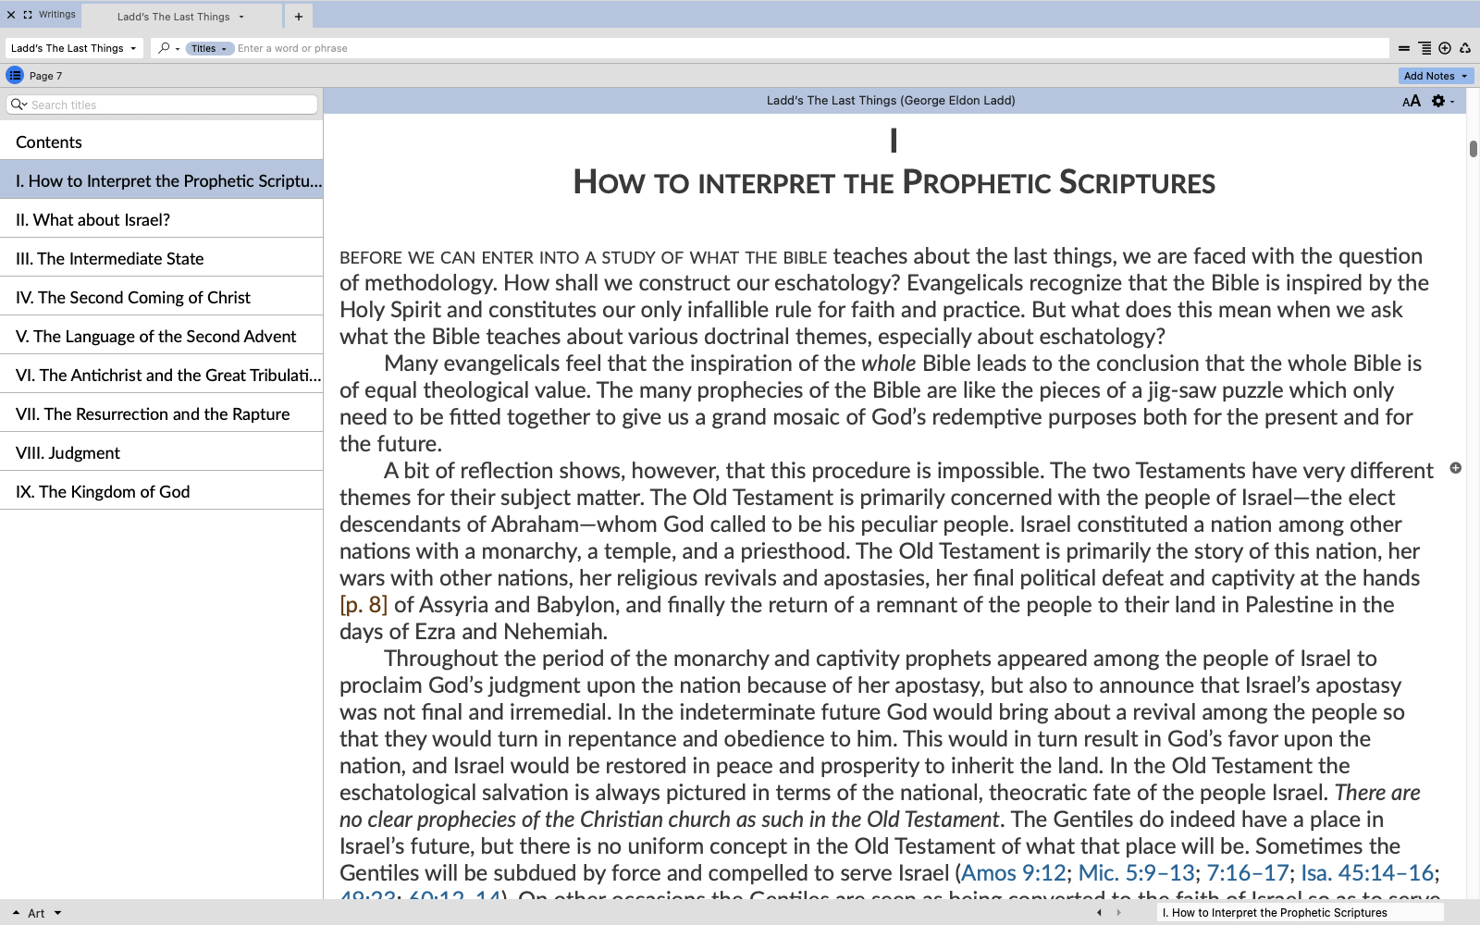
Task: Click the circled plus icon in toolbar
Action: point(1445,48)
